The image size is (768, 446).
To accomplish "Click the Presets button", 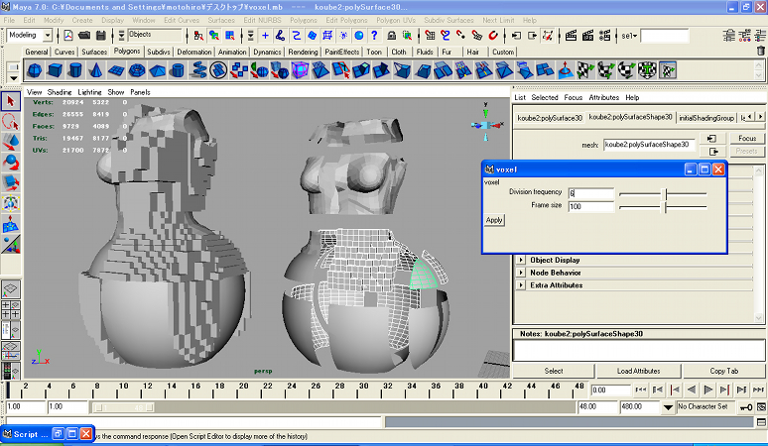I will [747, 151].
